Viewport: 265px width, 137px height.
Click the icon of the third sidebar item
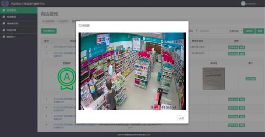pyautogui.click(x=4, y=23)
